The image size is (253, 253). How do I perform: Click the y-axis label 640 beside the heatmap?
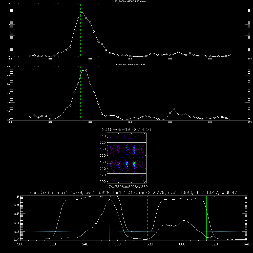pyautogui.click(x=103, y=136)
